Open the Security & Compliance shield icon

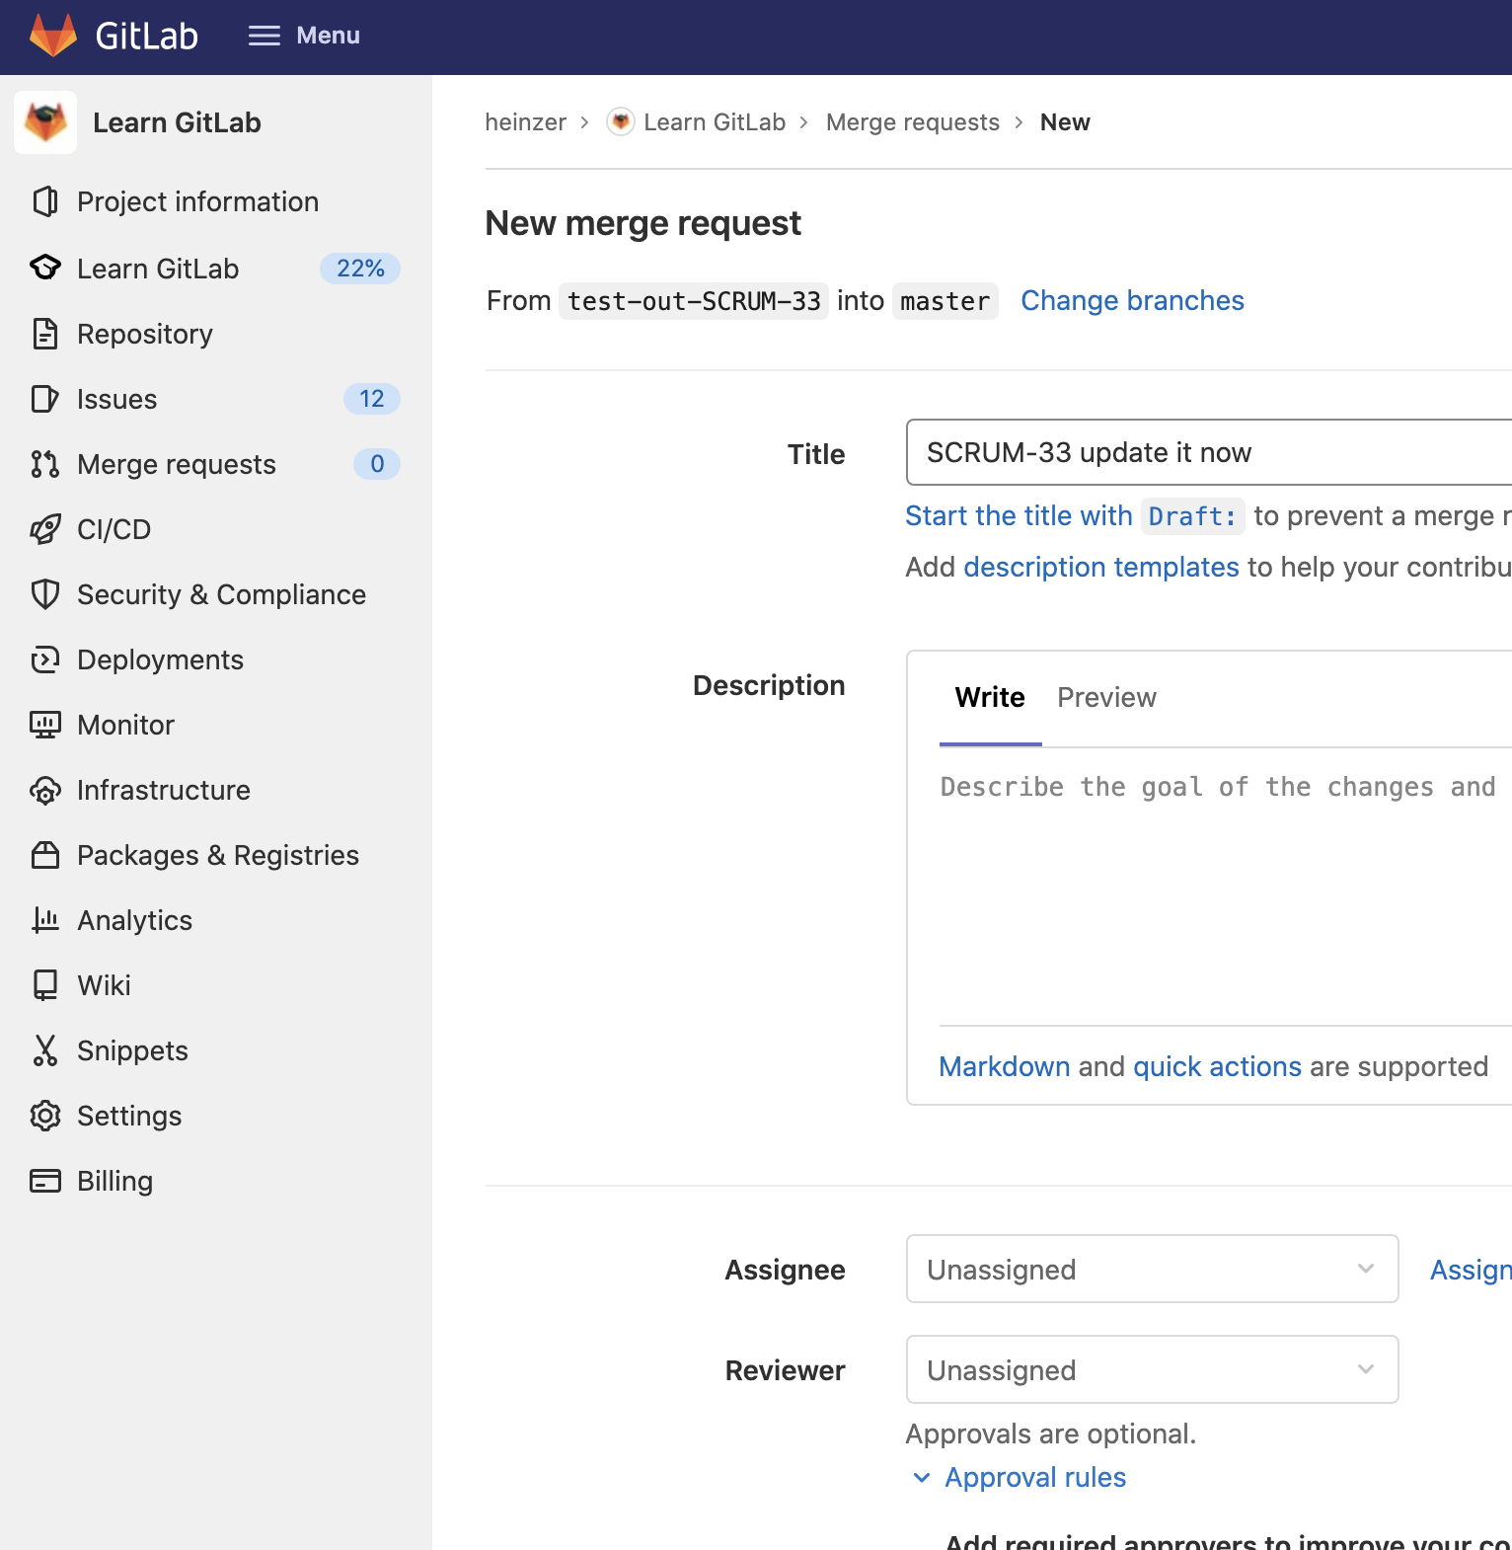click(44, 594)
